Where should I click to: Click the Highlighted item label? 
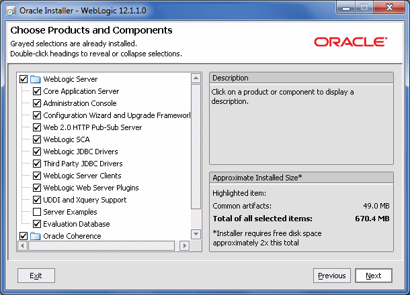point(239,193)
